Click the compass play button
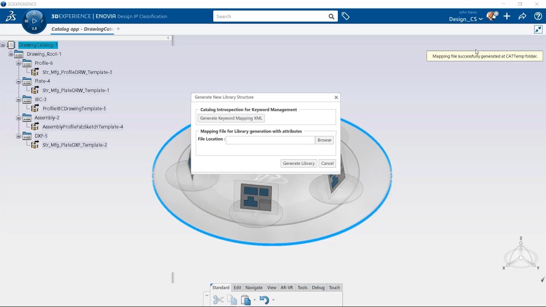The height and width of the screenshot is (307, 546). point(34,21)
